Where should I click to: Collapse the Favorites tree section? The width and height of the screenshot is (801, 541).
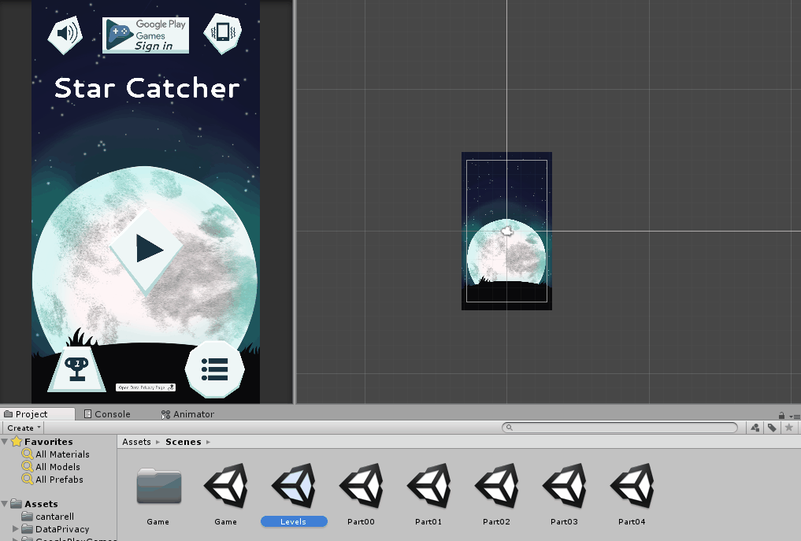5,441
